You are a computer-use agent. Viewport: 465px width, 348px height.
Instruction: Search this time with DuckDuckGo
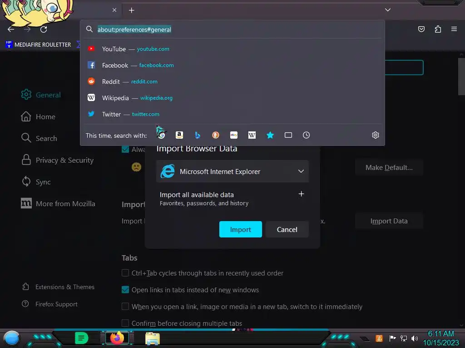(x=216, y=135)
